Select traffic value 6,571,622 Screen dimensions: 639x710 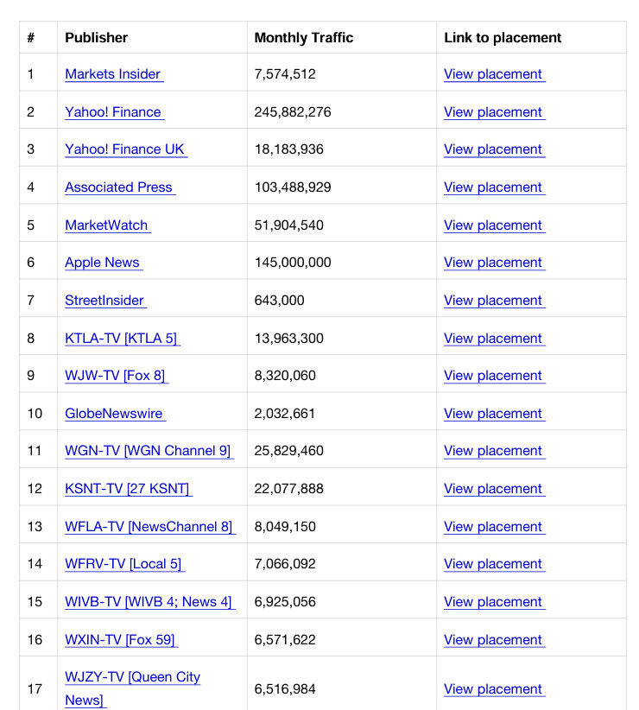[285, 640]
